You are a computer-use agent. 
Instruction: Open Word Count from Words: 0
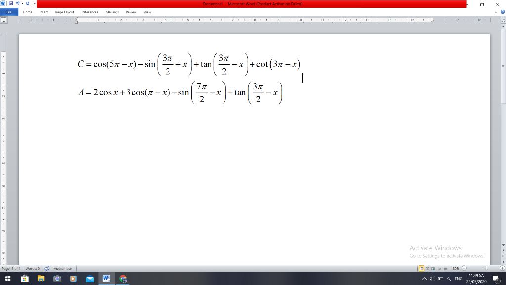(32, 268)
